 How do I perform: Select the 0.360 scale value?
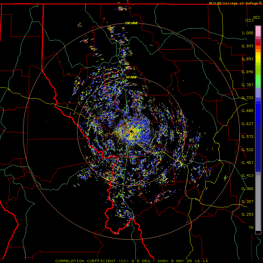[248, 189]
